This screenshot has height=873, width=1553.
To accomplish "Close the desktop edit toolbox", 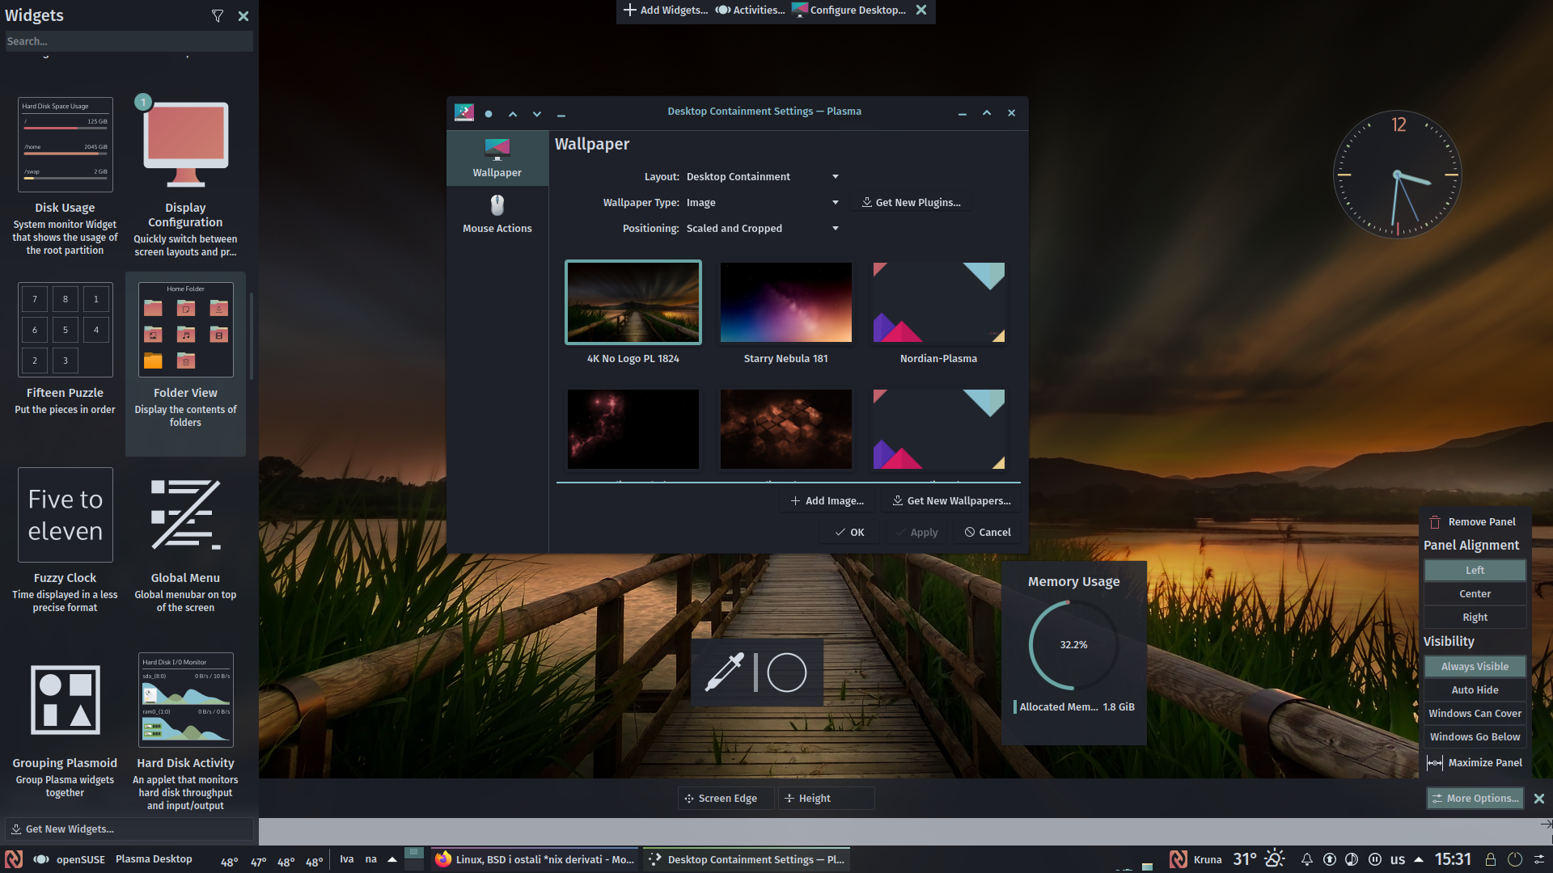I will pos(921,11).
